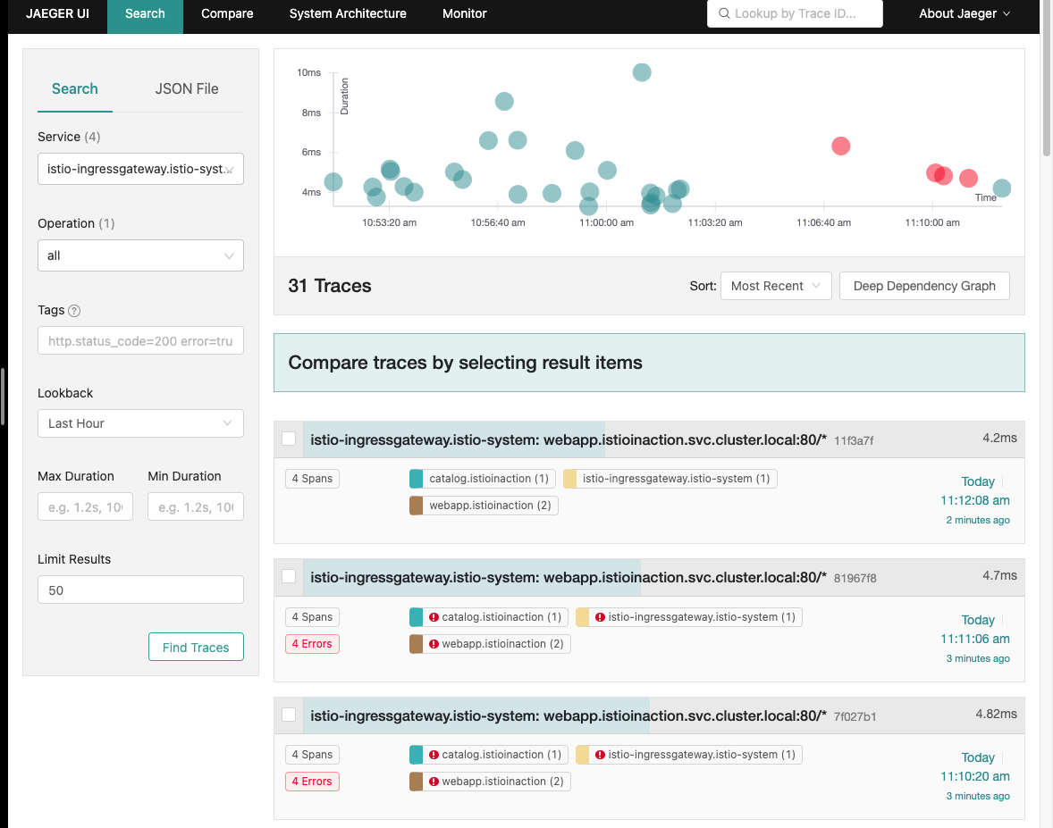Select the Search tab in side panel
This screenshot has height=828, width=1053.
(x=74, y=88)
